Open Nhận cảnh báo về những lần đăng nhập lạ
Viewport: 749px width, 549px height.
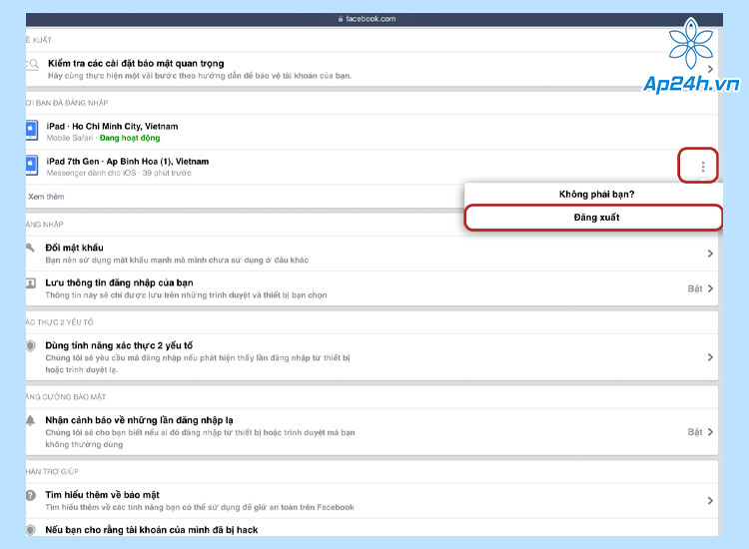pyautogui.click(x=372, y=432)
